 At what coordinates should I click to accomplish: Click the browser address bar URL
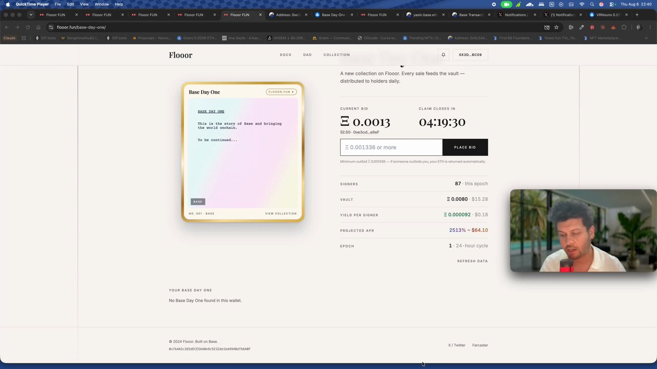pyautogui.click(x=81, y=27)
